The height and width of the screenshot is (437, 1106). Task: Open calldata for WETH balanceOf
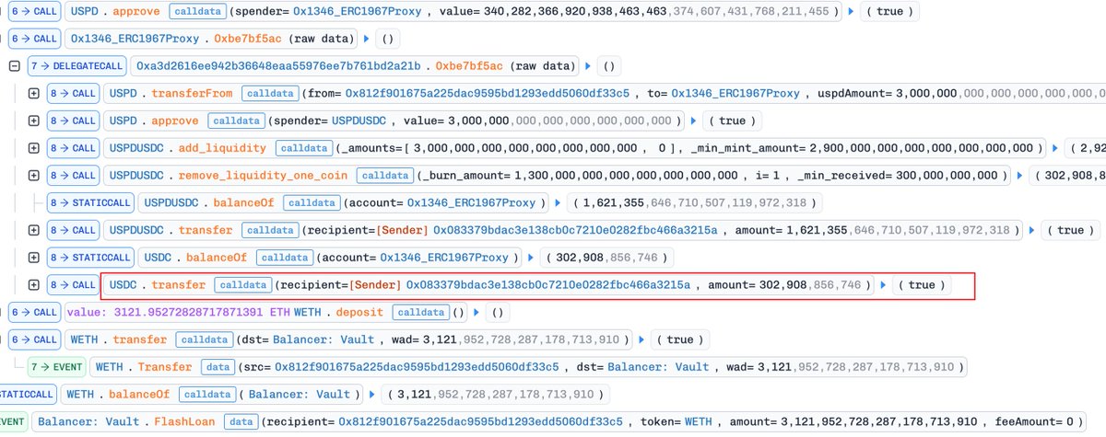pos(206,394)
